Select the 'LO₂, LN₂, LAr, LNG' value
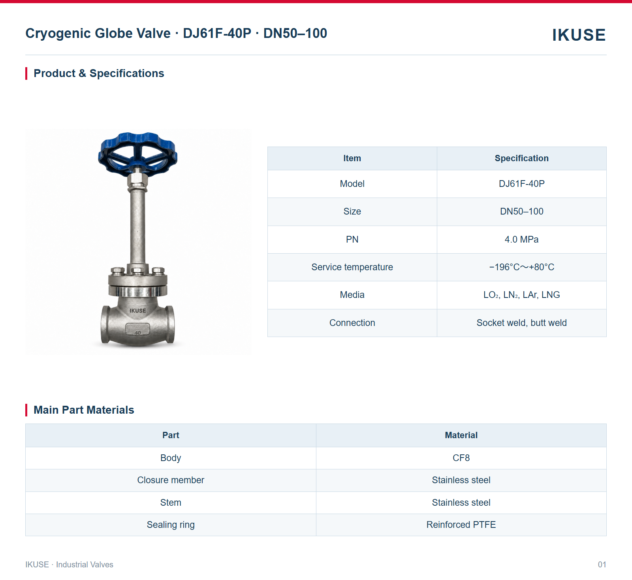Image resolution: width=632 pixels, height=580 pixels. tap(521, 295)
